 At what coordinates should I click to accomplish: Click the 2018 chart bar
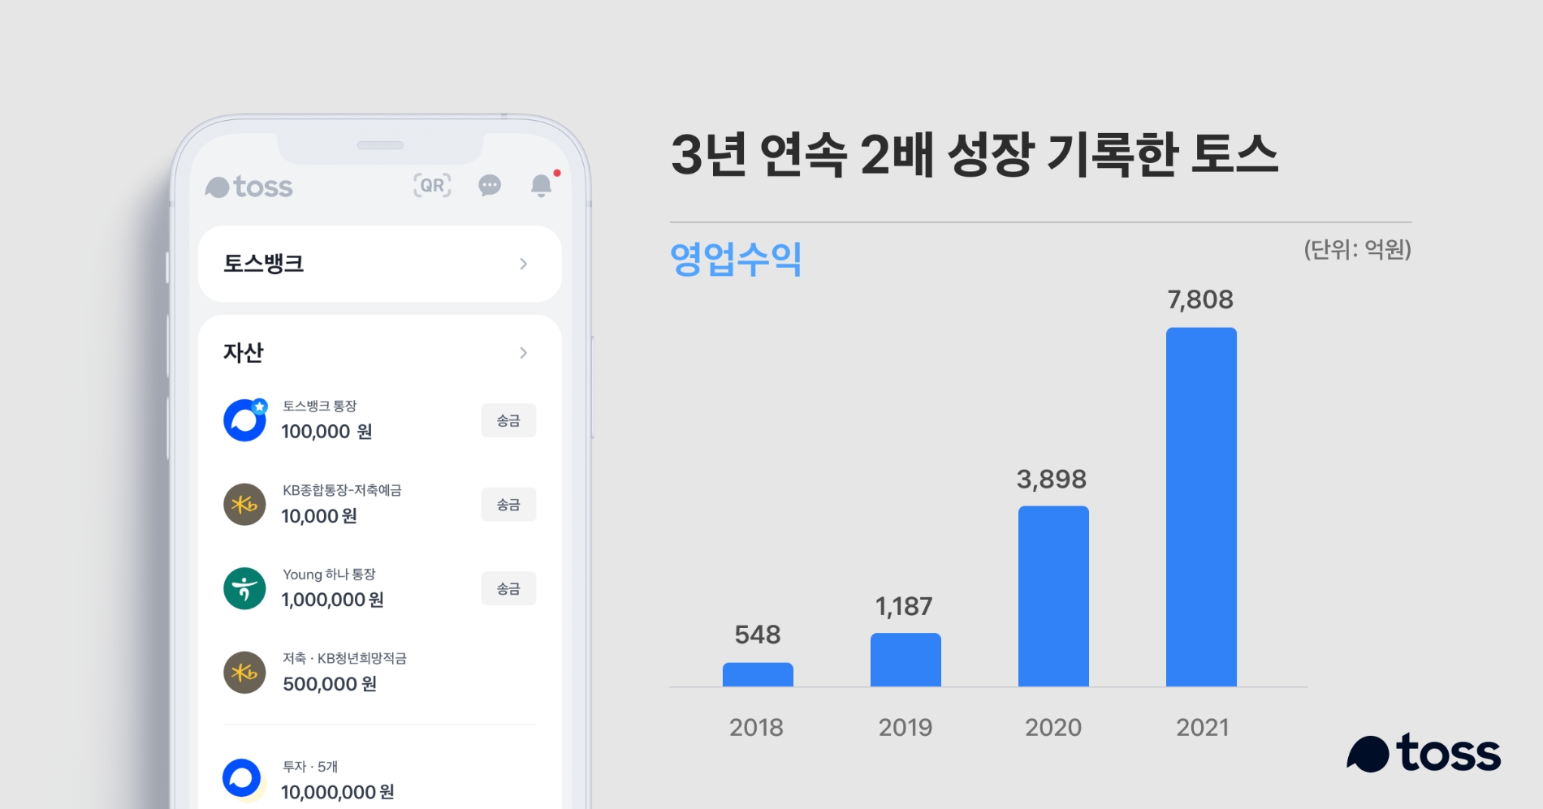[x=756, y=675]
